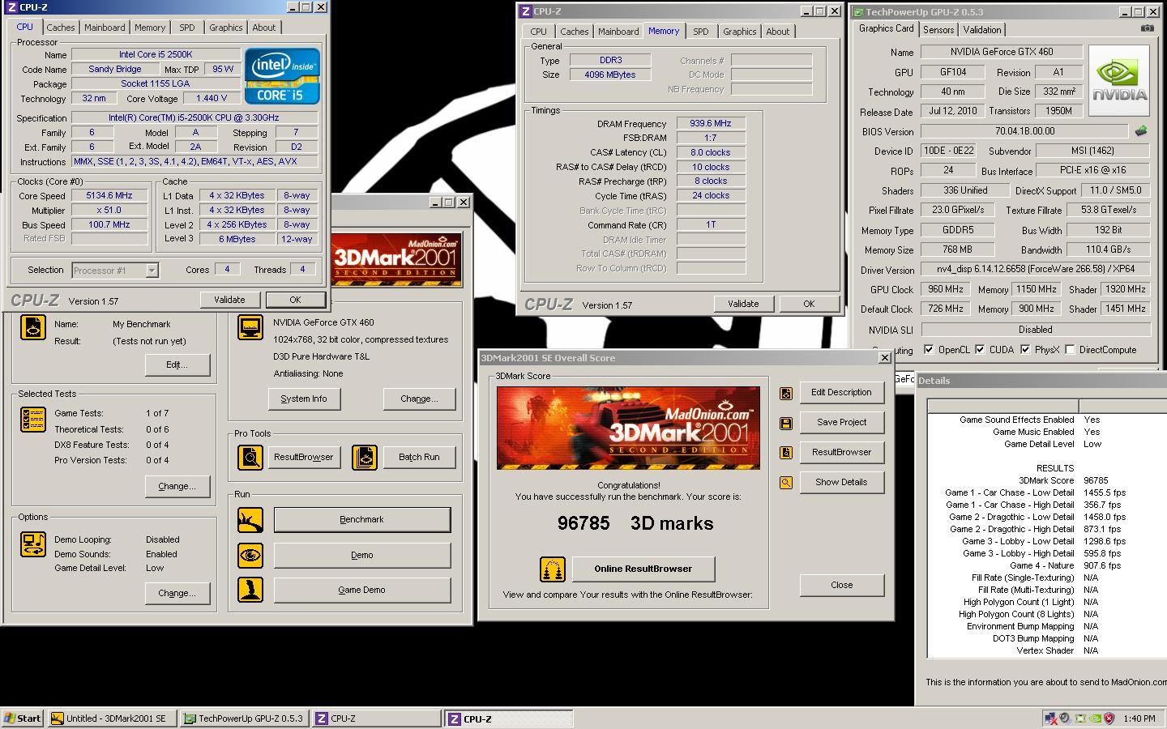Switch to Graphics tab in Memory CPU-Z window
1167x729 pixels.
coord(739,32)
